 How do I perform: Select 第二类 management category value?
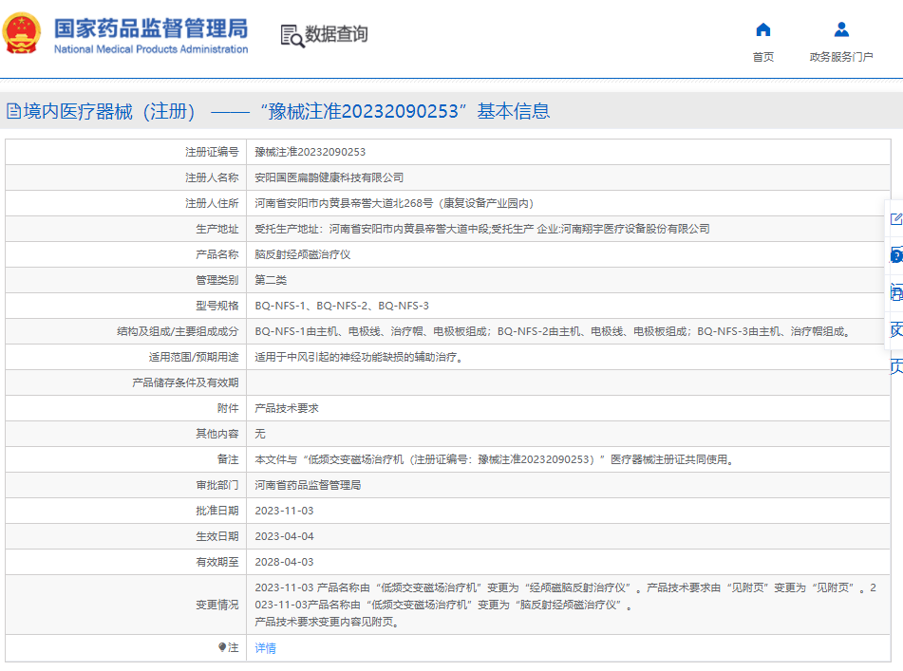coord(271,280)
